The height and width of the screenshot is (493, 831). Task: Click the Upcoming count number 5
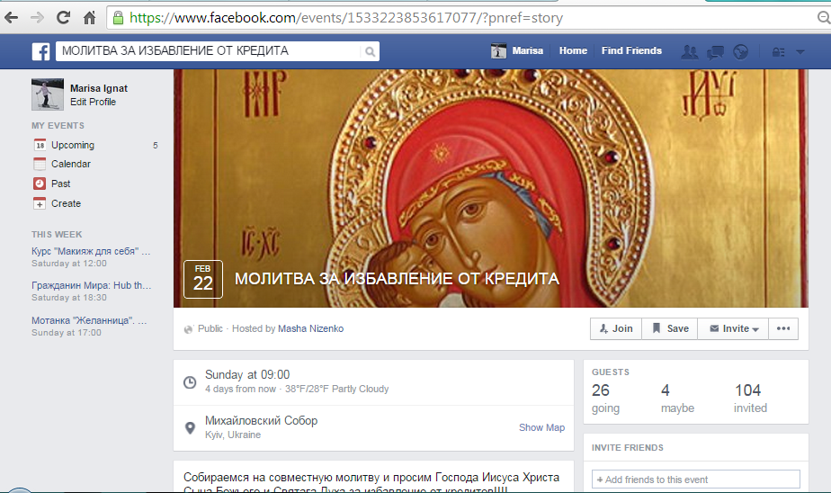[x=156, y=145]
